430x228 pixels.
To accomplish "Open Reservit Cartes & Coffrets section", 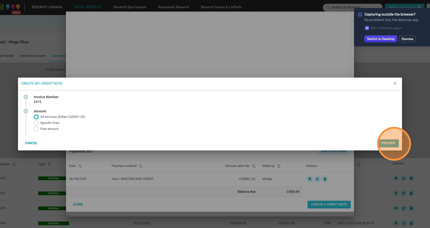I will 221,7.
